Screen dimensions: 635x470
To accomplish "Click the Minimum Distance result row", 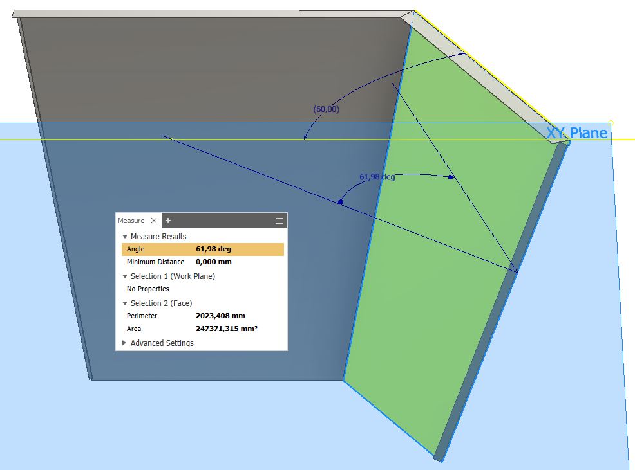I will (x=193, y=262).
